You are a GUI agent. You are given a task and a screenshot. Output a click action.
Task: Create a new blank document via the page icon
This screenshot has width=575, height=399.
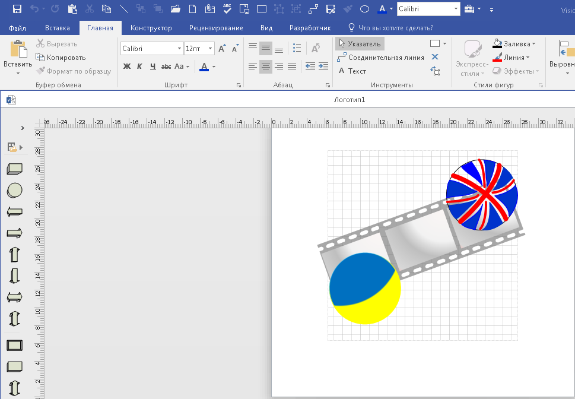click(192, 9)
